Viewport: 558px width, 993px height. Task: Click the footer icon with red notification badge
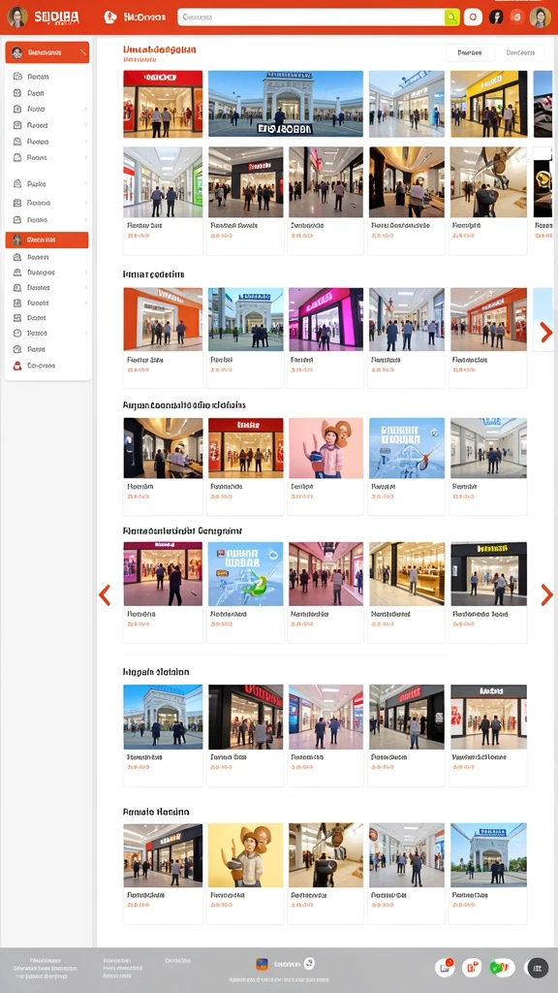tap(445, 967)
